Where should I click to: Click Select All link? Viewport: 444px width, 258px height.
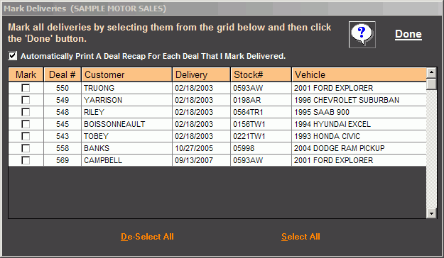coord(300,237)
